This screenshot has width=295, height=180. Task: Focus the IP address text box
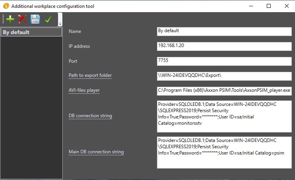coord(224,46)
